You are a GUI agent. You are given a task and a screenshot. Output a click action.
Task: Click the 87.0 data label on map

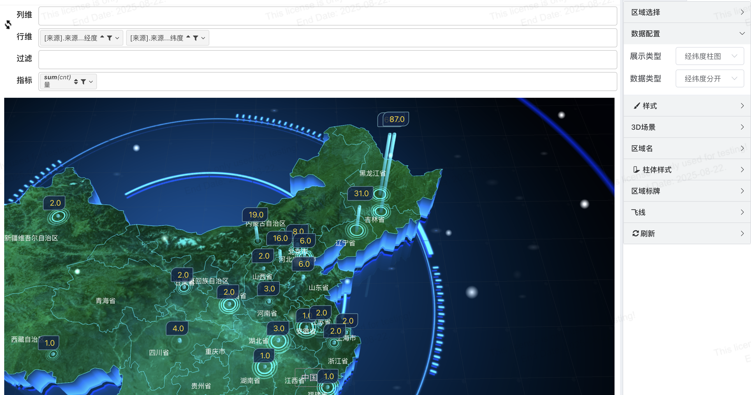point(396,119)
